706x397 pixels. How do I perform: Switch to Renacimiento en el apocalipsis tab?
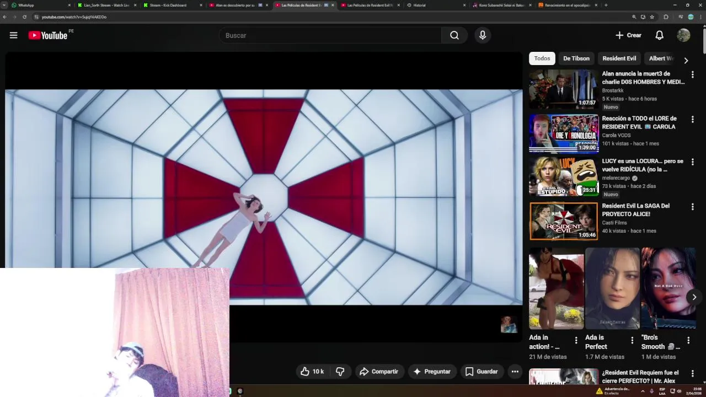(567, 5)
